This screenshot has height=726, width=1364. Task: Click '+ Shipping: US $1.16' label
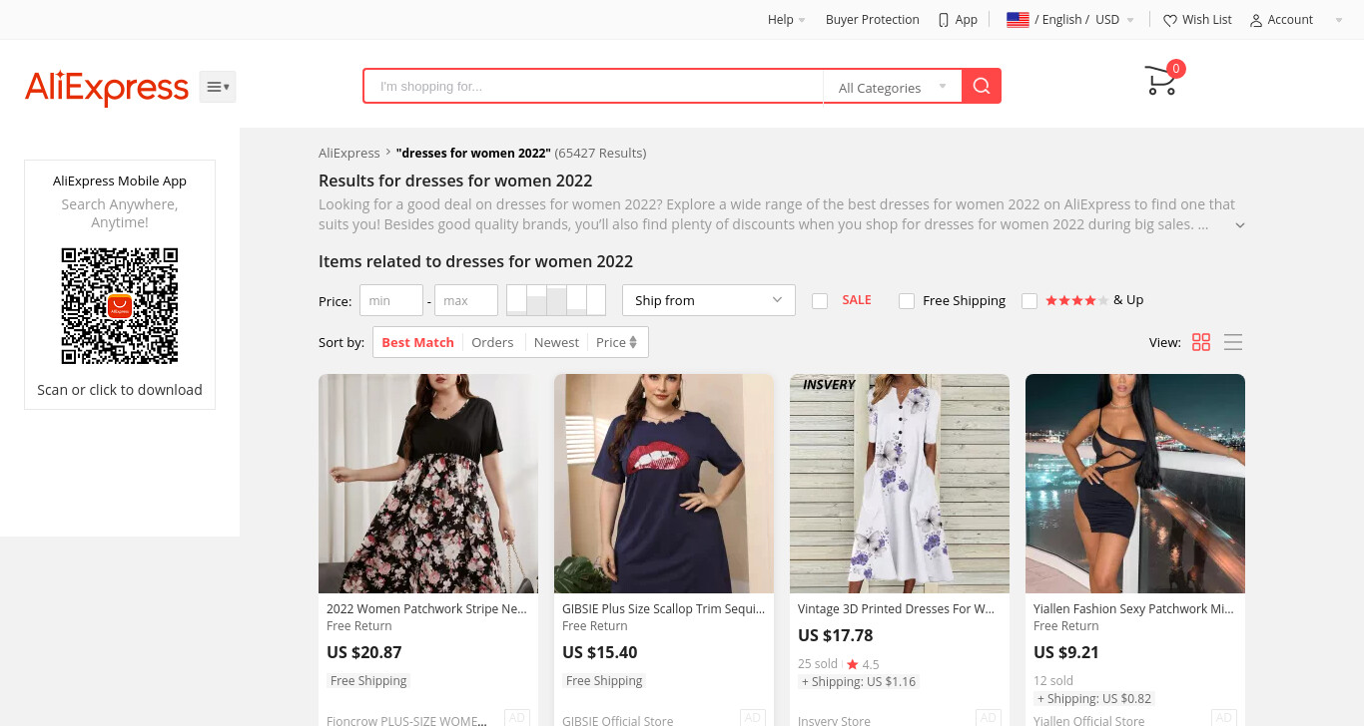tap(858, 682)
